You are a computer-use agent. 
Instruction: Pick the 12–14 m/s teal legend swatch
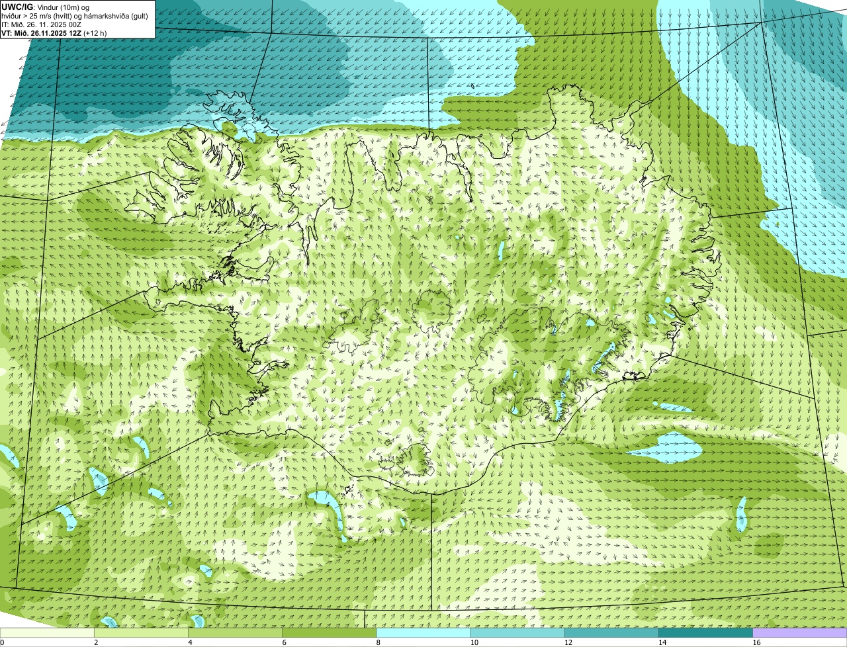click(613, 633)
